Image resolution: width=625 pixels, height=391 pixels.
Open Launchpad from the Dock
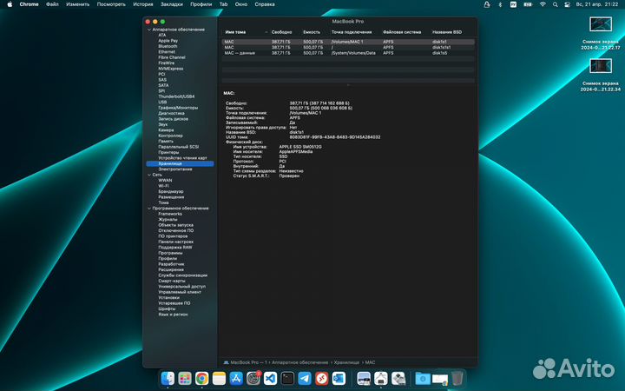pyautogui.click(x=185, y=378)
